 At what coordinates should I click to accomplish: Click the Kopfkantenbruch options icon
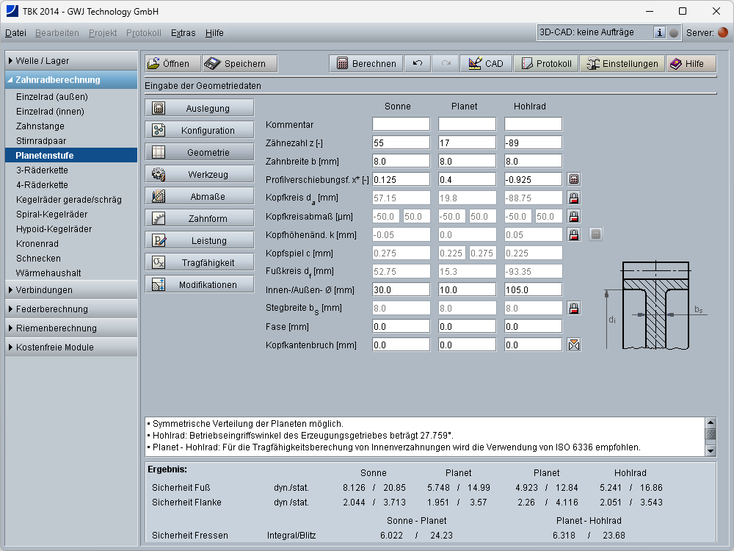click(574, 345)
